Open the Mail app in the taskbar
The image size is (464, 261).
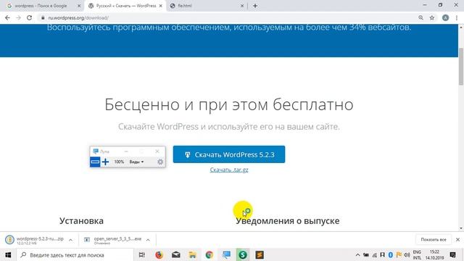[175, 254]
